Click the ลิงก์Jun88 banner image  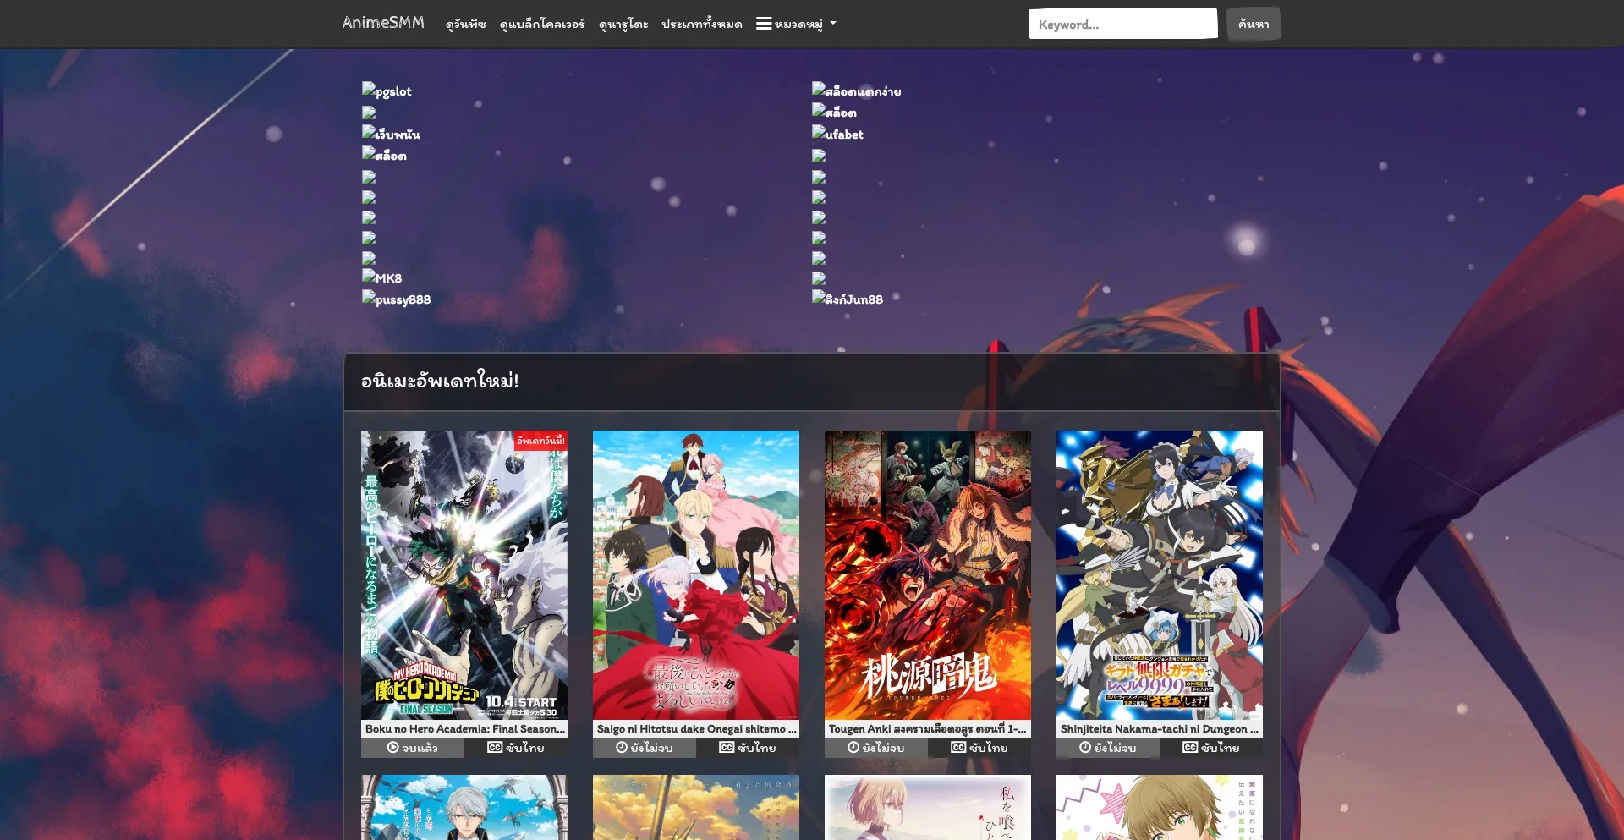point(848,299)
